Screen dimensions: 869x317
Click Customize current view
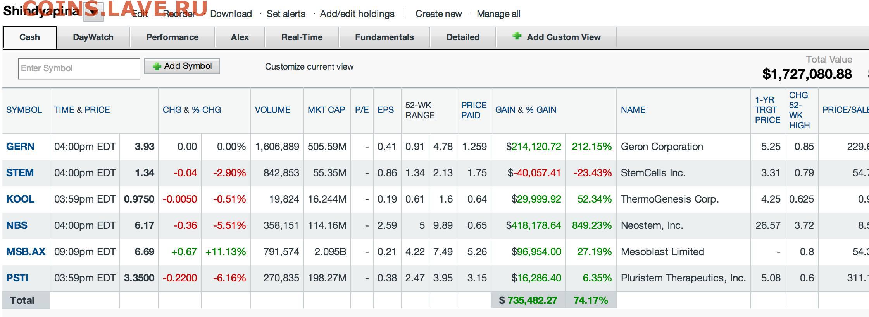coord(309,67)
